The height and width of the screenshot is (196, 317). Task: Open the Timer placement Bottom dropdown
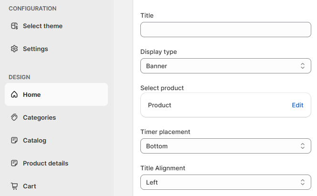click(x=226, y=146)
